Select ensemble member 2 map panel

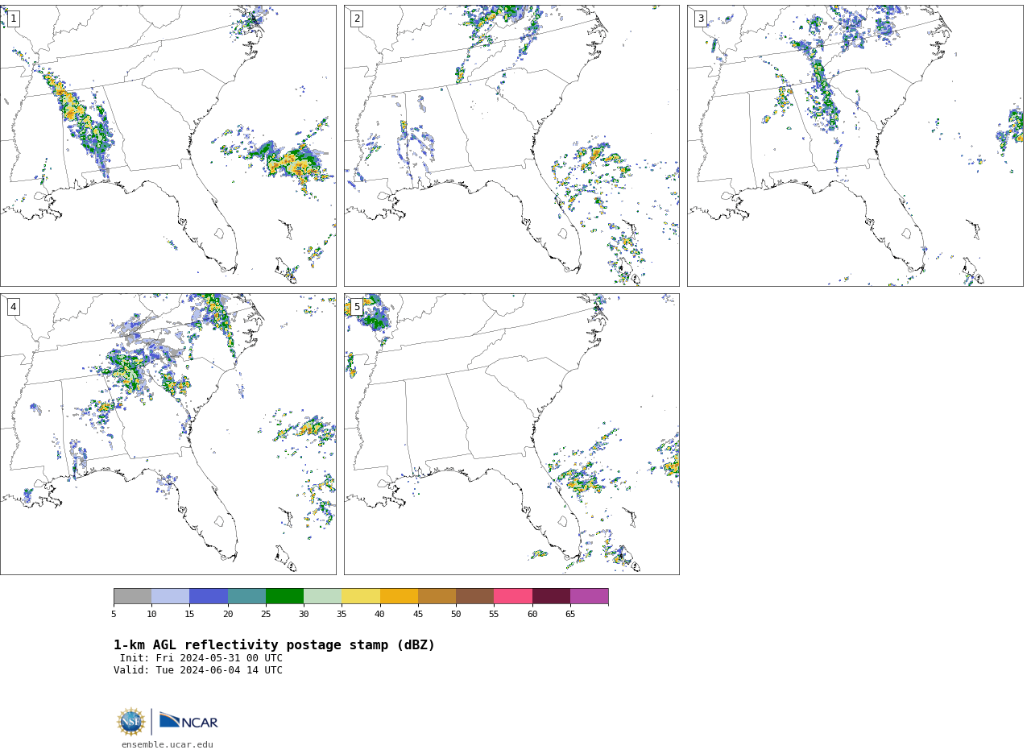point(511,146)
